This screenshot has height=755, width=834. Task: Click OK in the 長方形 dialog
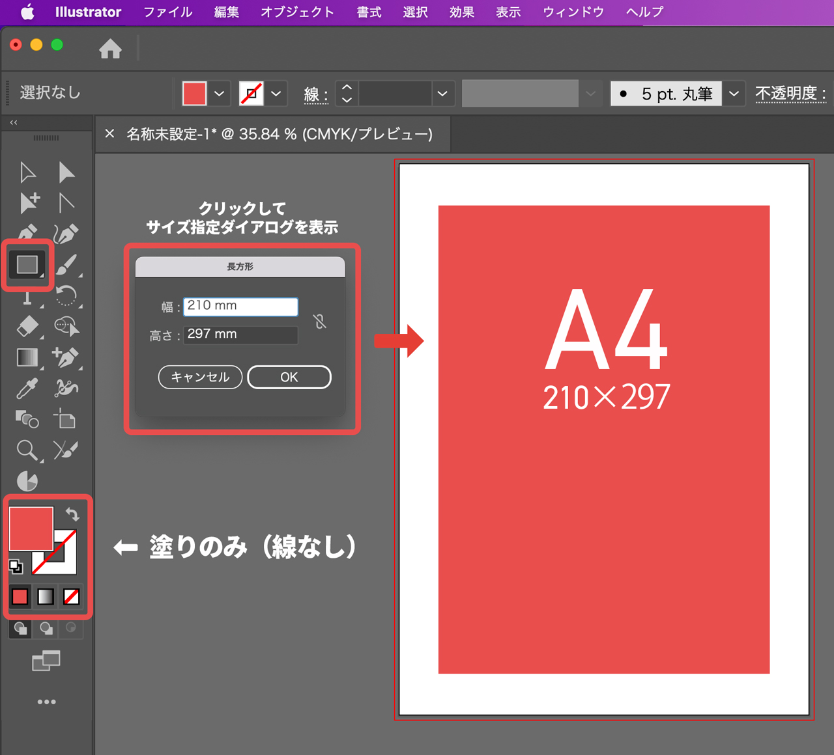pyautogui.click(x=289, y=377)
